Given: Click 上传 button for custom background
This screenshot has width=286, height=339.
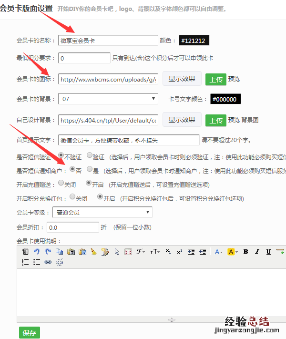Looking at the screenshot, I should click(216, 121).
